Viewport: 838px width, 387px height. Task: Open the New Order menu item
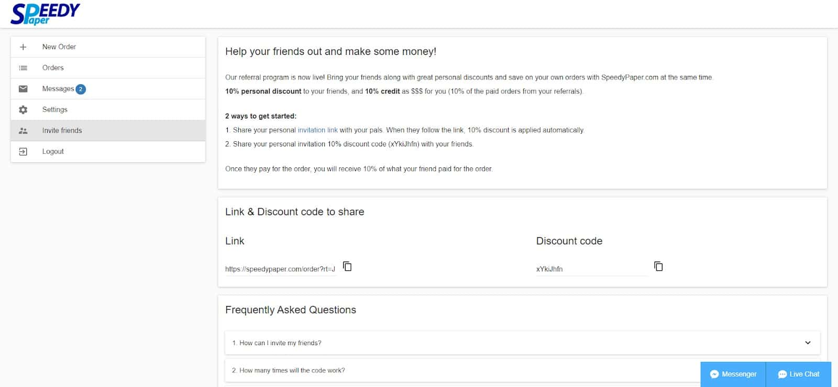[108, 47]
